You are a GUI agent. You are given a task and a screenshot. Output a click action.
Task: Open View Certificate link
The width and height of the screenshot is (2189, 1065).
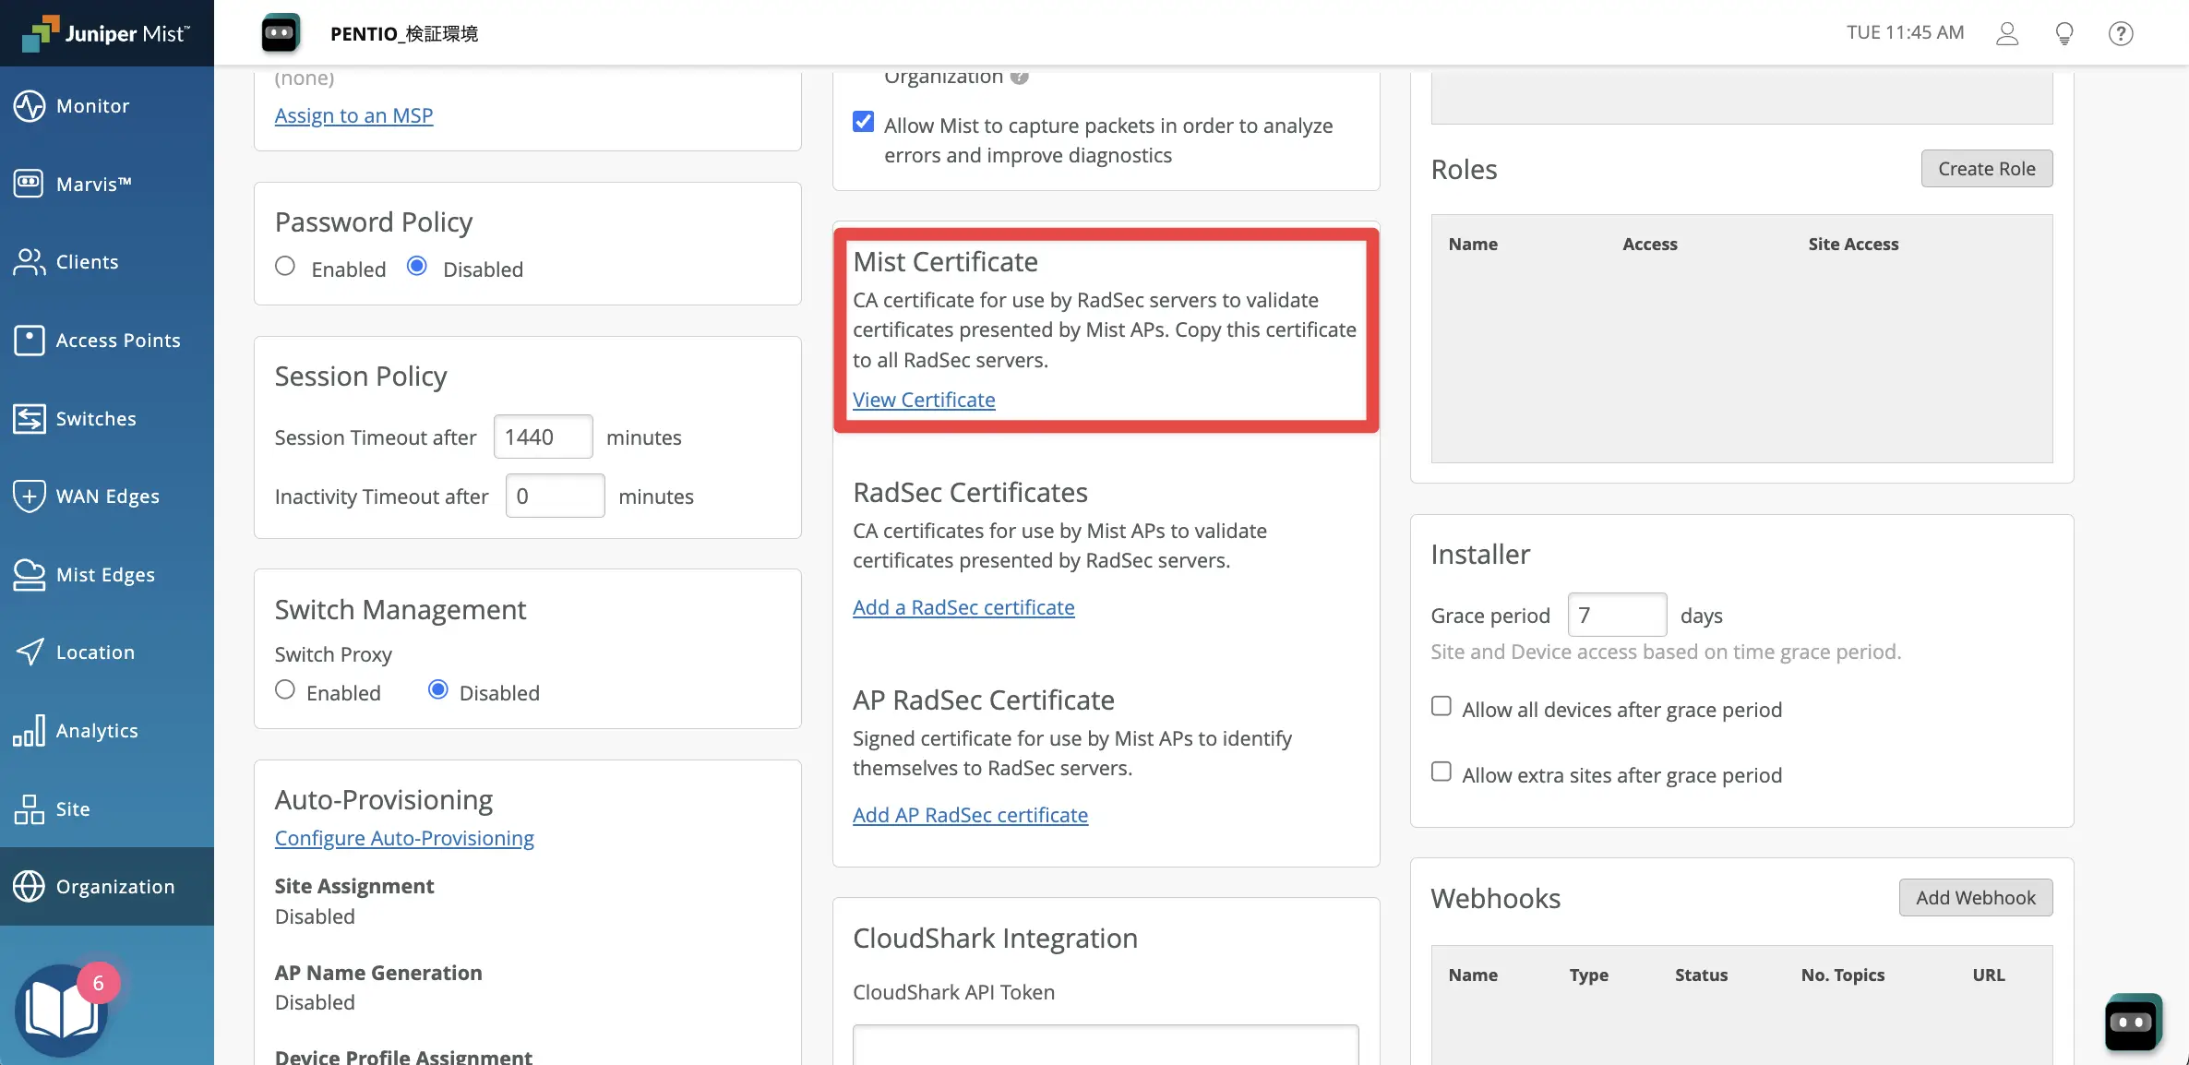click(924, 400)
